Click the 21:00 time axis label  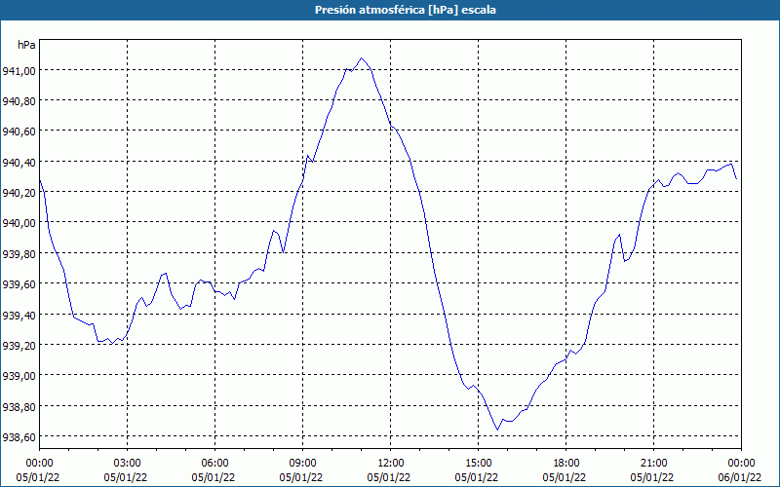(x=653, y=464)
